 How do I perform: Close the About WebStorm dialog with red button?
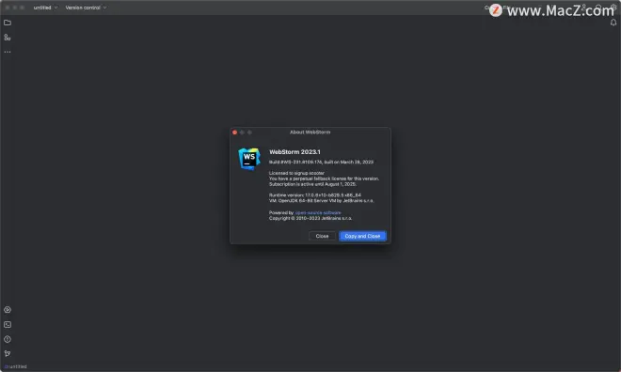coord(235,132)
